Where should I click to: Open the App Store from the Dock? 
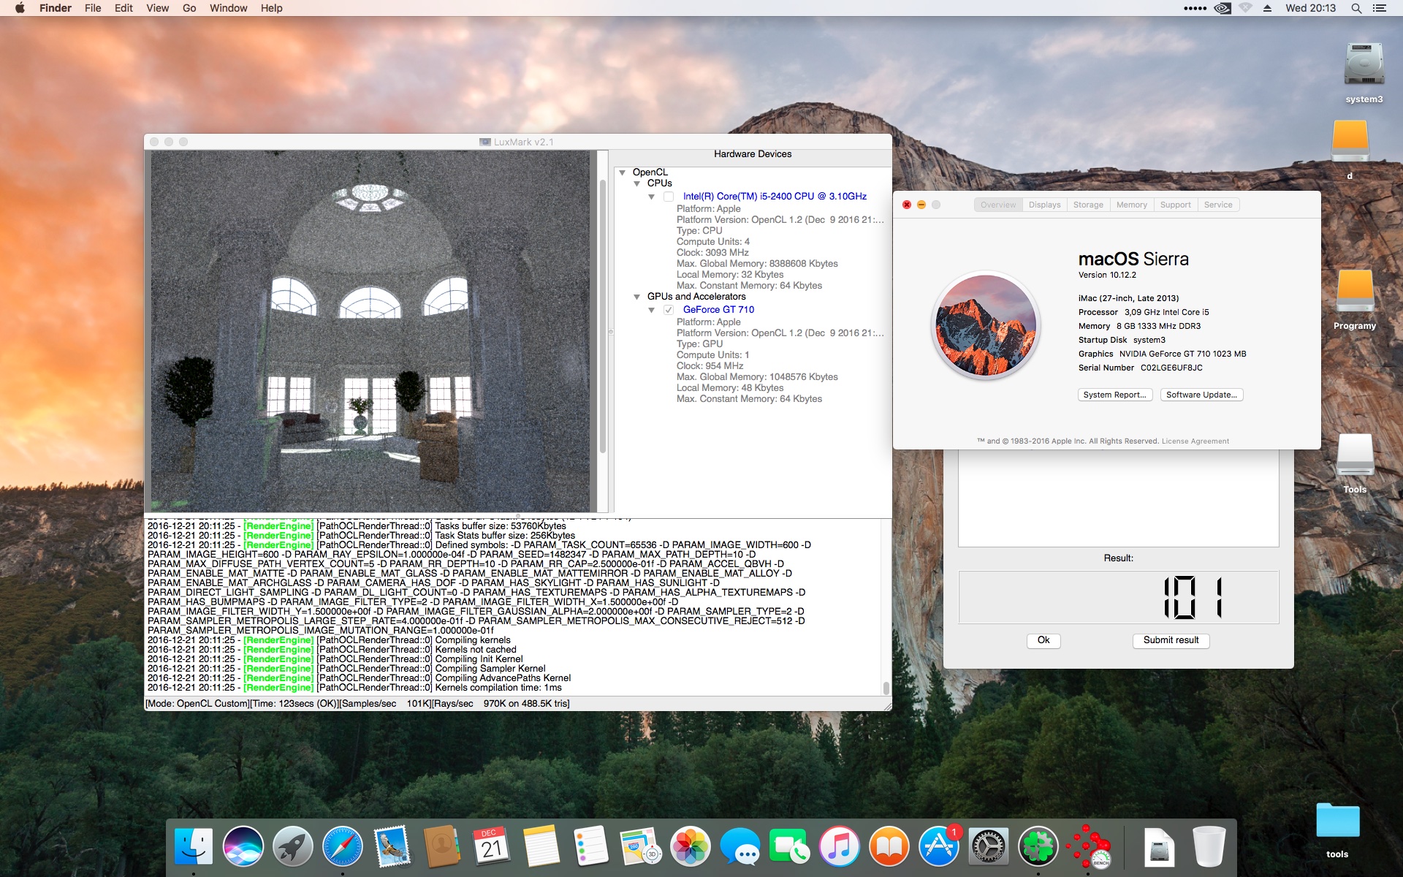(939, 847)
